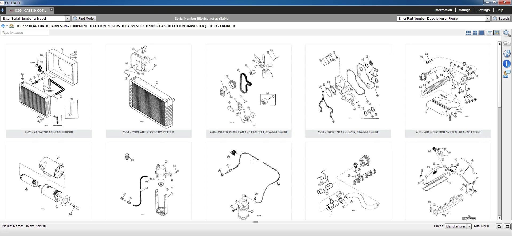Screen dimensions: 512x236
Task: Open the cable and cylinder diagram in second row
Action: click(x=248, y=181)
